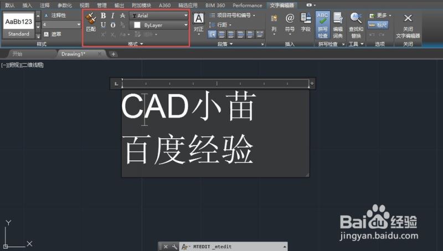
Task: Close the Drawing1* file tab
Action: (x=100, y=54)
